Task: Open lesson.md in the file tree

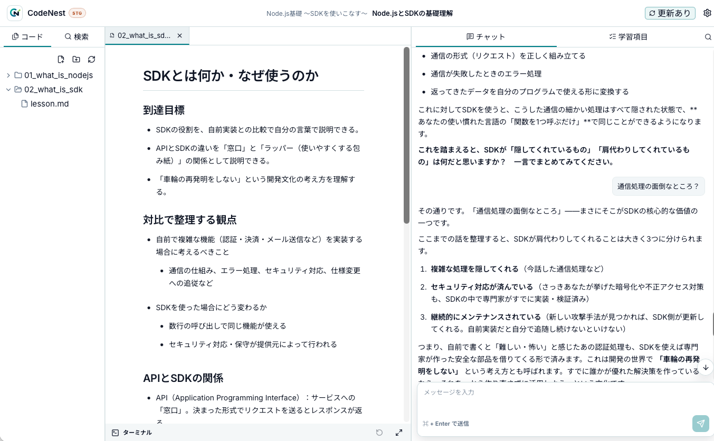Action: [x=50, y=104]
